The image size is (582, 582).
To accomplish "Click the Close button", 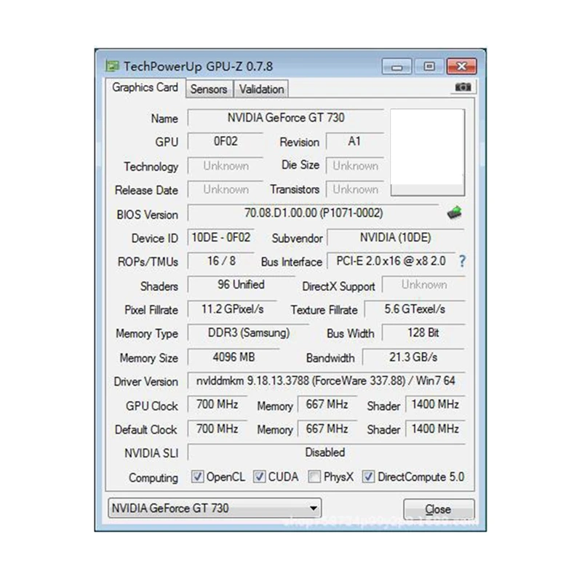I will click(439, 509).
